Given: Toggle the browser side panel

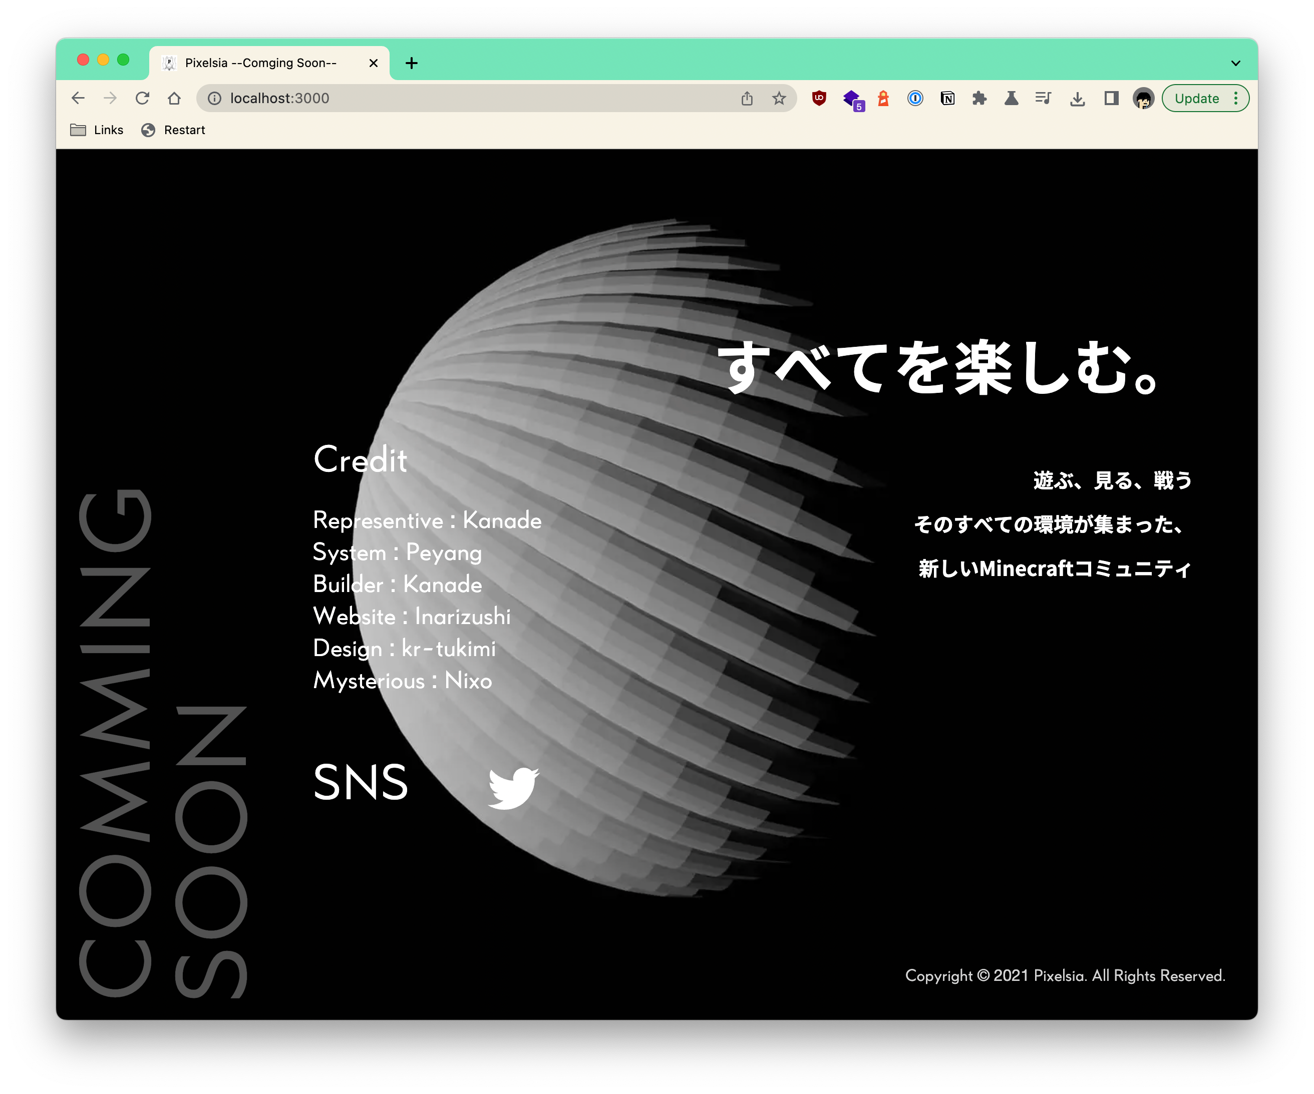Looking at the screenshot, I should click(1111, 98).
